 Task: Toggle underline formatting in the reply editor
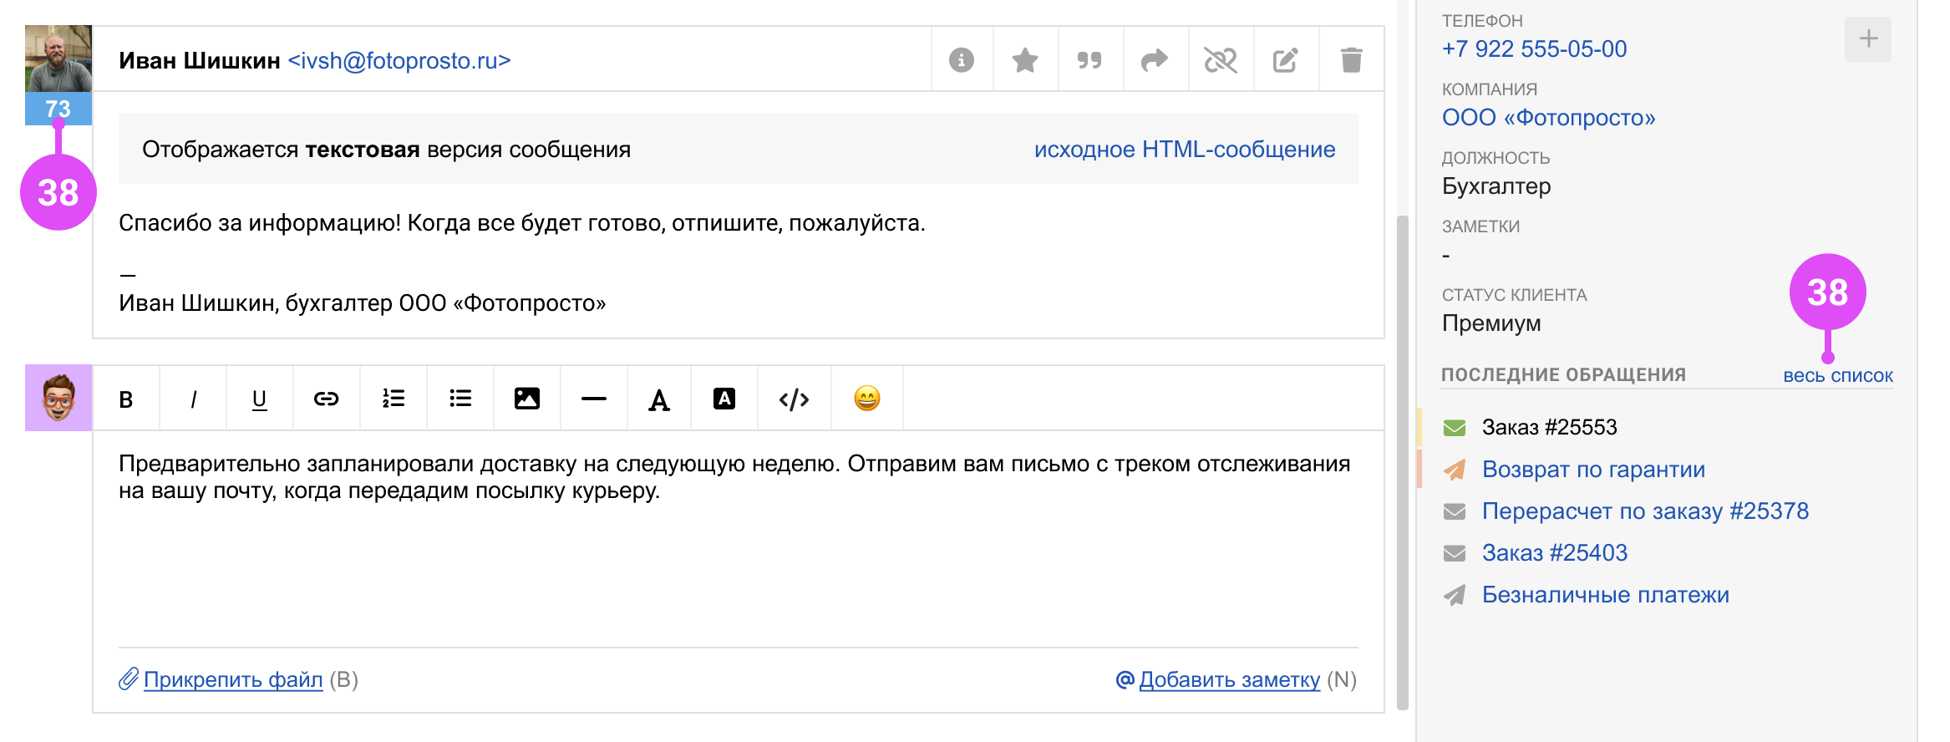(x=259, y=399)
